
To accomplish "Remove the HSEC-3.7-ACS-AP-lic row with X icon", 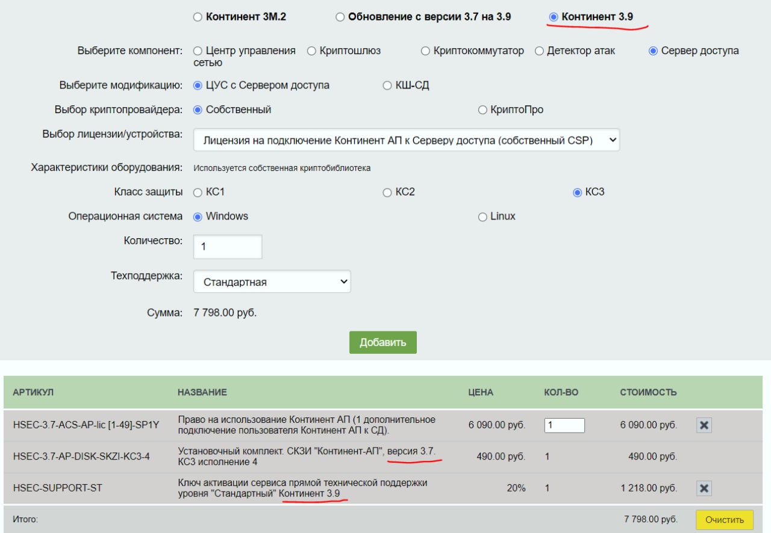I will [704, 425].
